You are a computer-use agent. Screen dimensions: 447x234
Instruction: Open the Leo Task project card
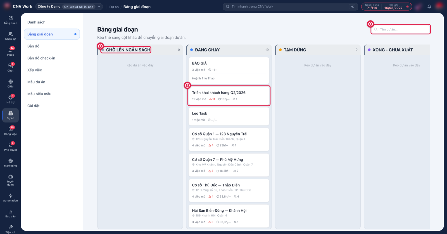click(229, 116)
